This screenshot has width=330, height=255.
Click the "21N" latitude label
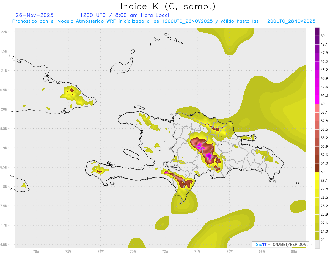(4, 71)
